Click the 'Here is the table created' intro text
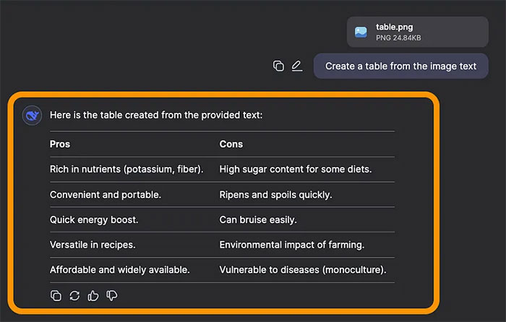 (156, 115)
